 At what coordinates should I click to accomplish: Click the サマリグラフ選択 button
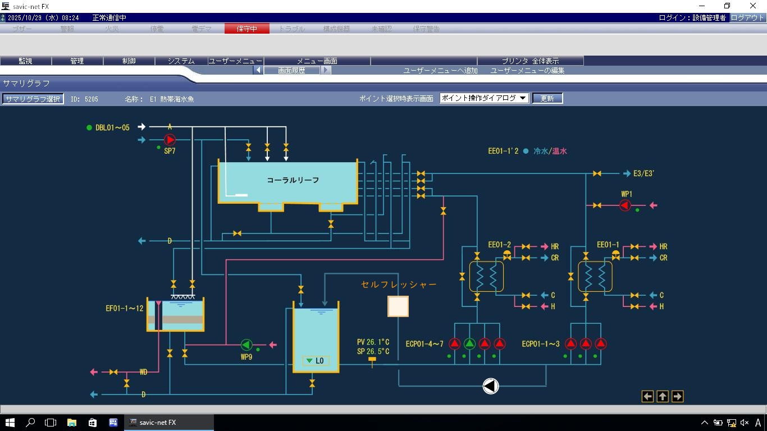pyautogui.click(x=33, y=99)
